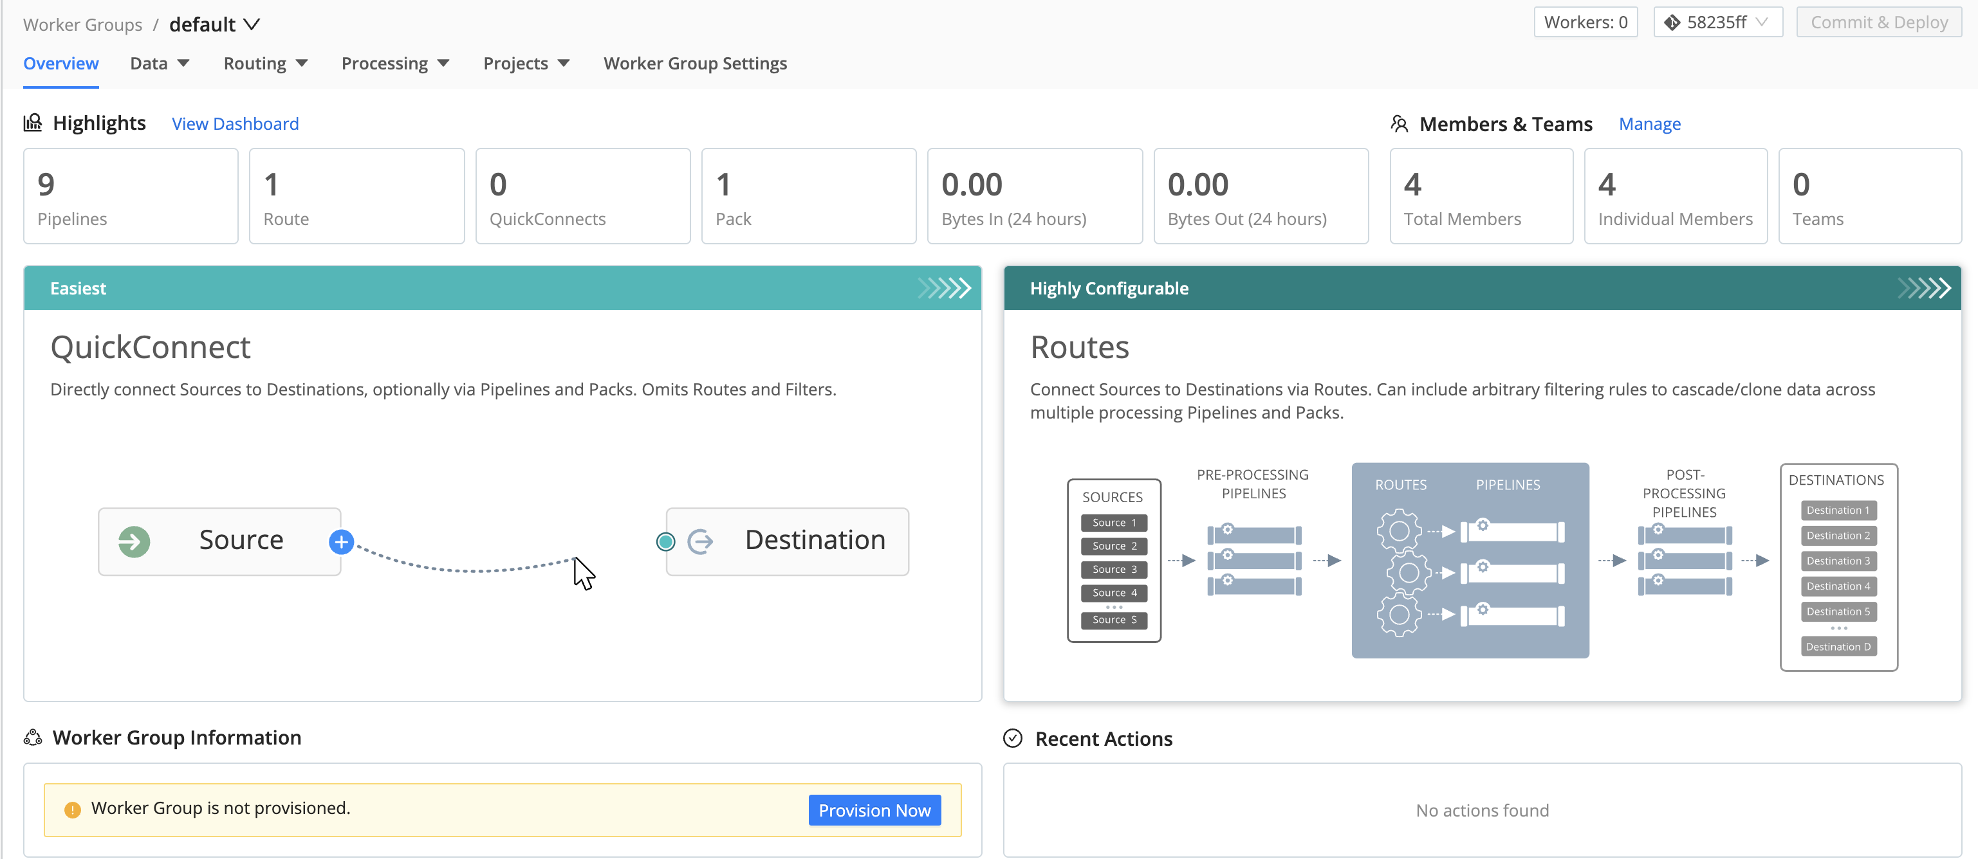This screenshot has width=1978, height=859.
Task: Switch to the Overview tab
Action: point(60,64)
